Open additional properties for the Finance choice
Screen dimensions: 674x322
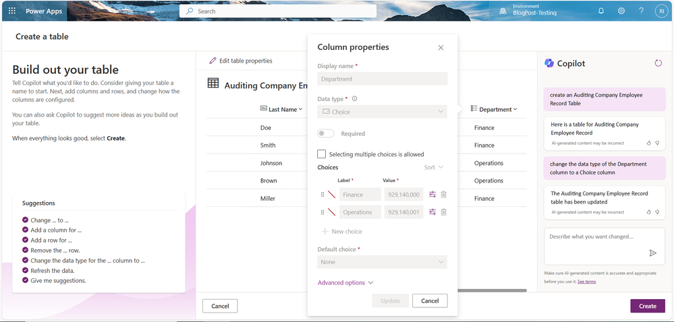[432, 195]
